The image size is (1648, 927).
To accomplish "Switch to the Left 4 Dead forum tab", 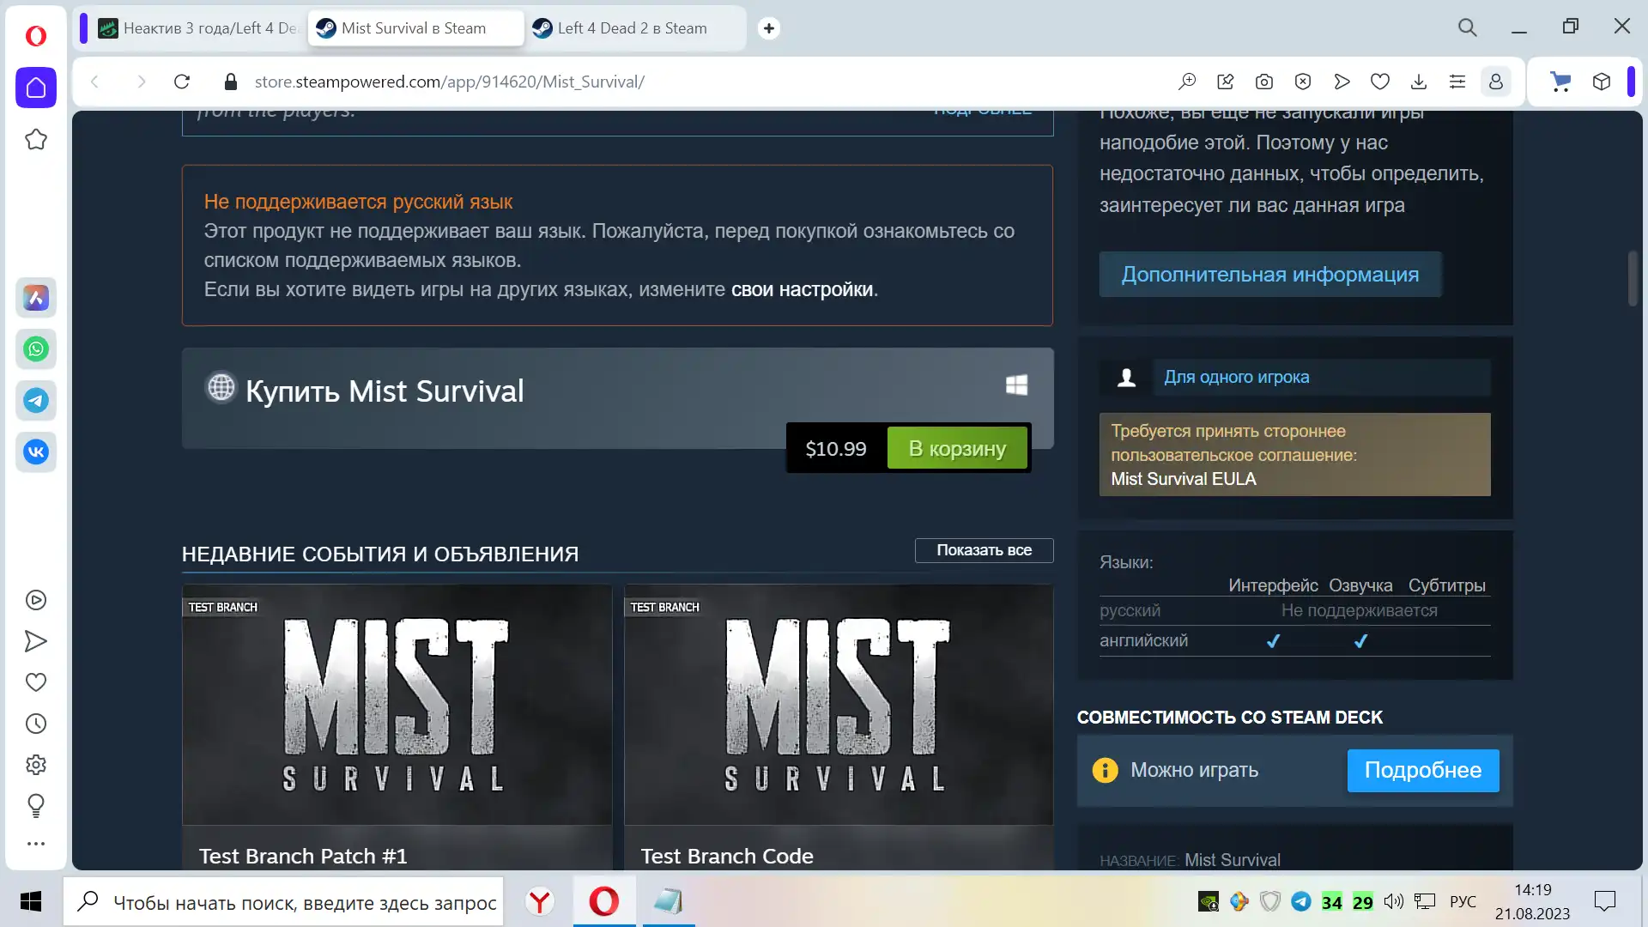I will [x=198, y=28].
